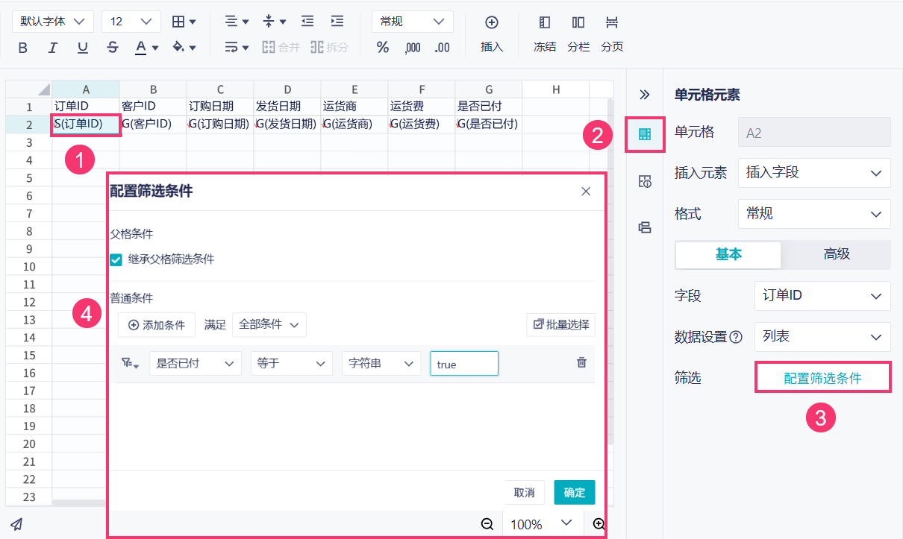The image size is (903, 539).
Task: Open the 插入 insert menu
Action: [x=492, y=34]
